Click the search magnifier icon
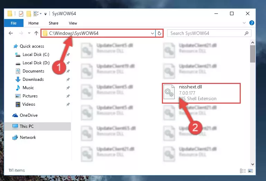Screen dimensions: 266x181 (247, 33)
